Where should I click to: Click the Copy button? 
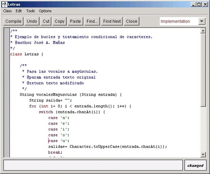tap(59, 21)
